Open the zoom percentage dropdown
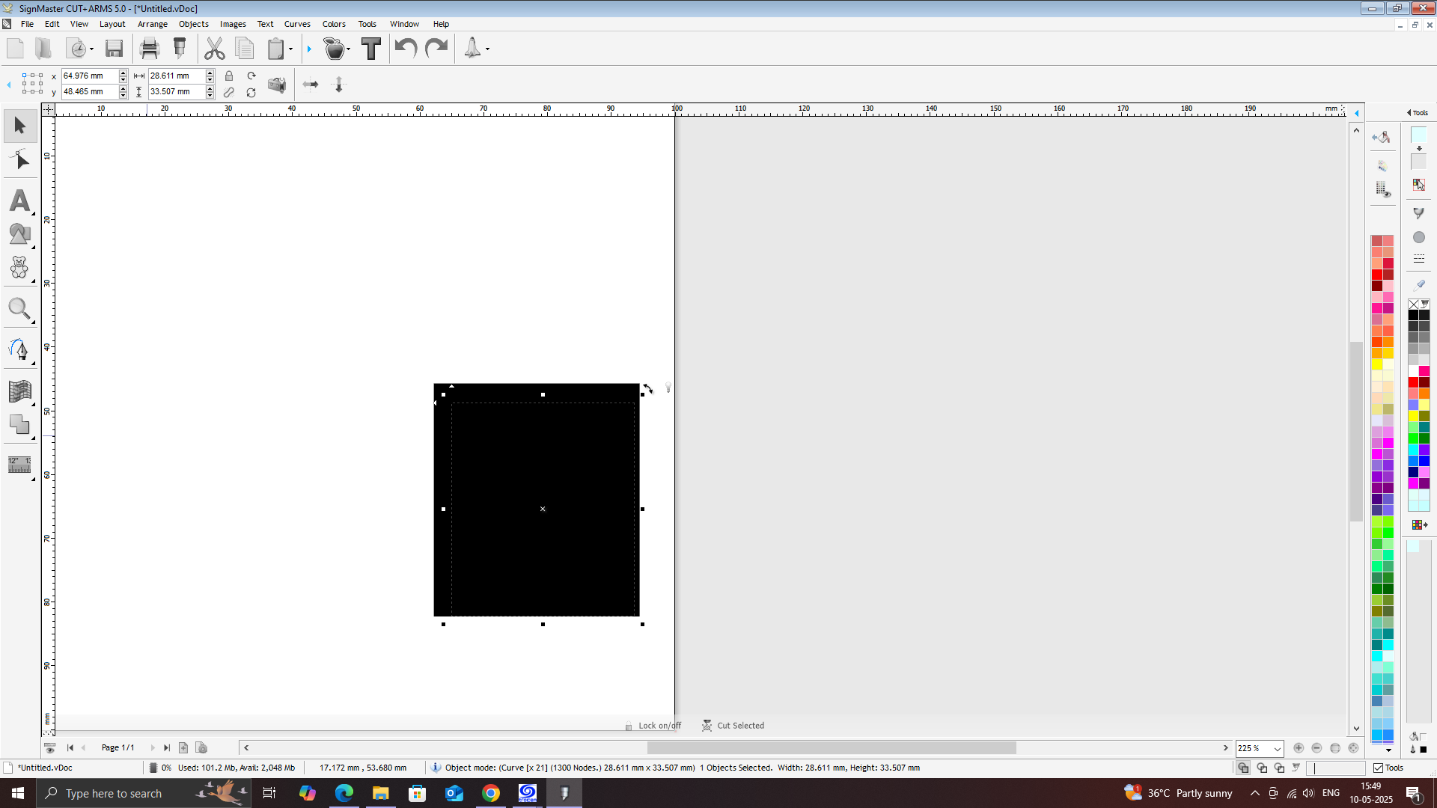This screenshot has width=1437, height=808. point(1277,749)
